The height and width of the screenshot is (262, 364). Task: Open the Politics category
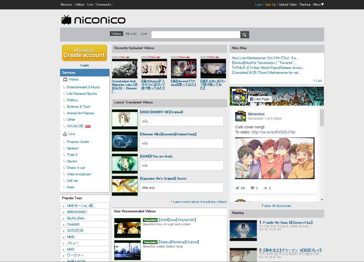pyautogui.click(x=72, y=100)
